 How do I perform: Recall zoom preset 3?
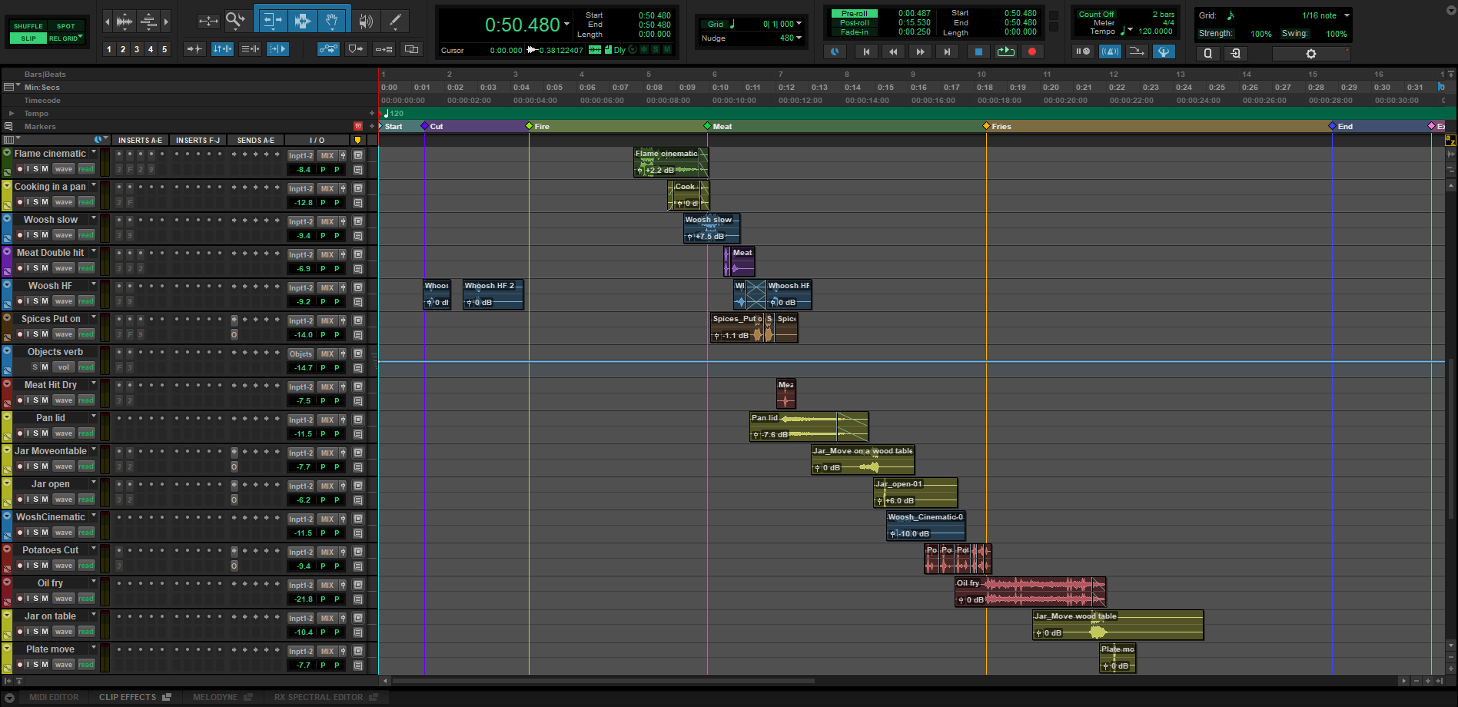click(137, 49)
